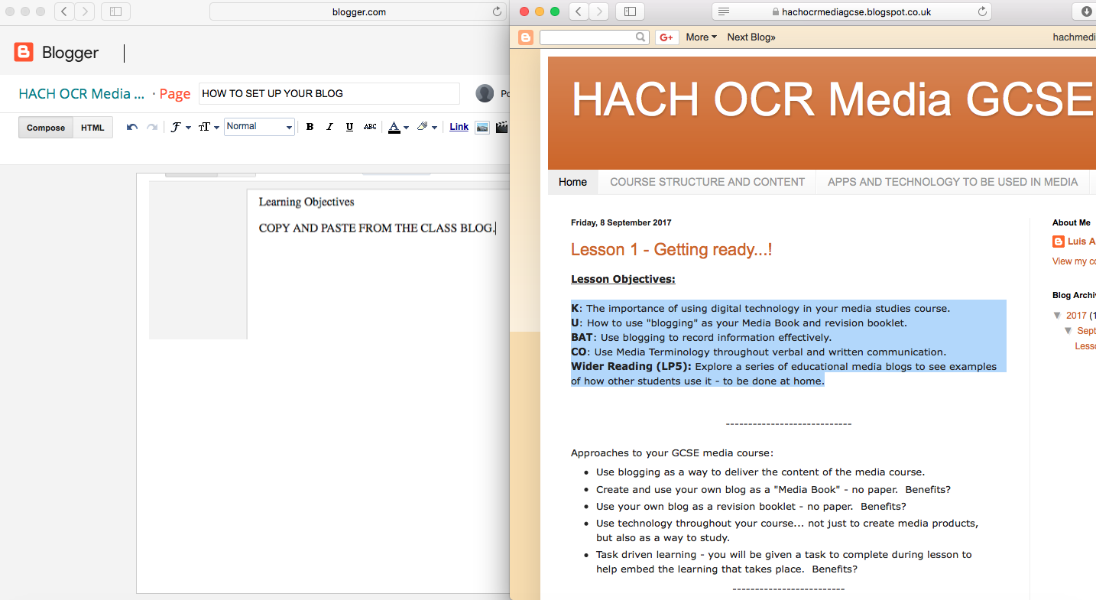Click the 'Wider Reading (LP5):' text

pos(631,367)
